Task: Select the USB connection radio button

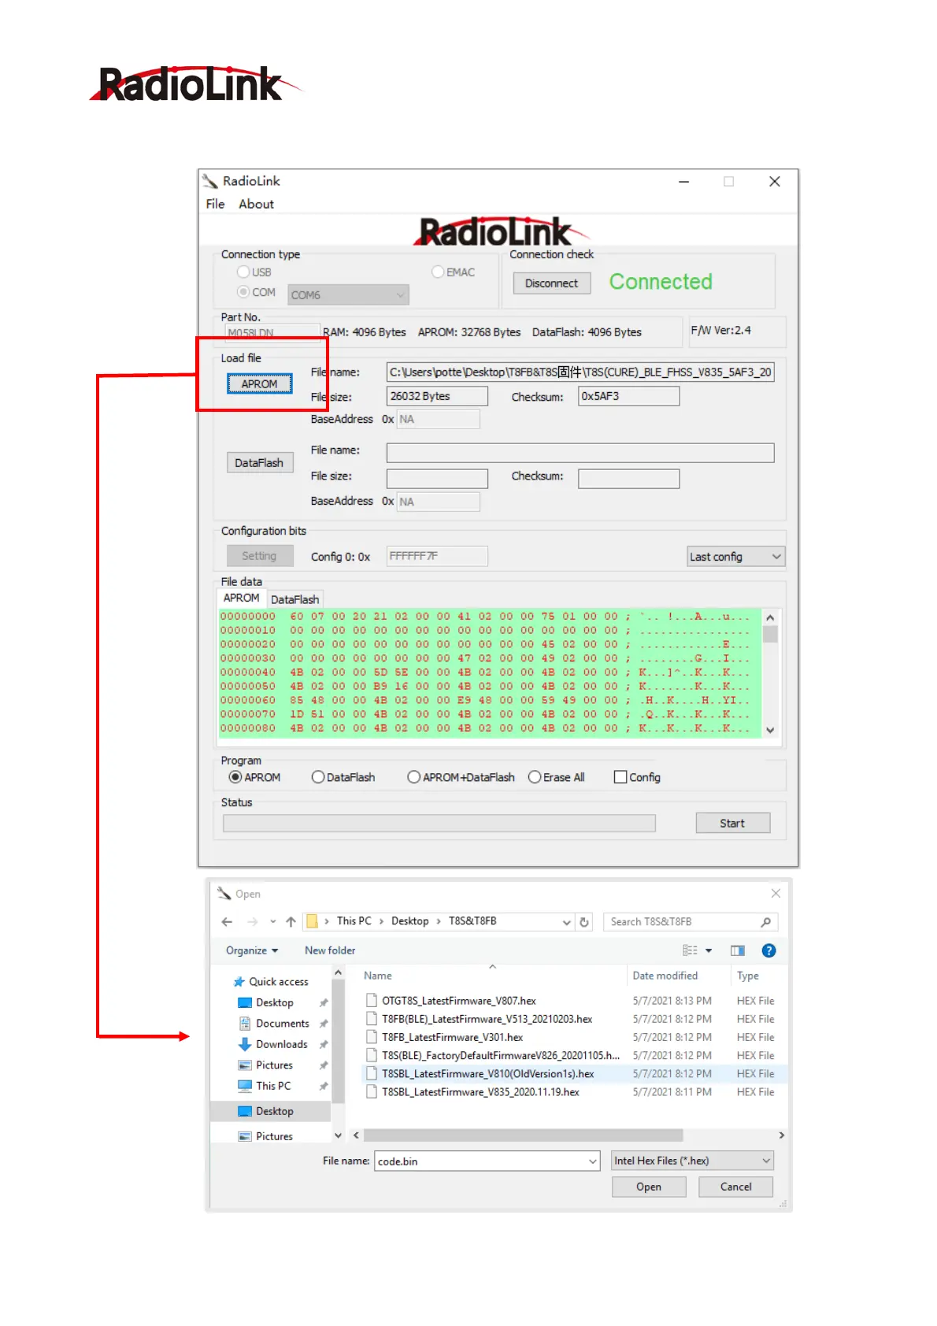Action: pos(243,272)
